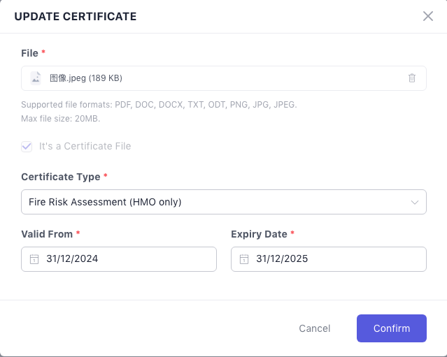Click the Expiry Date field label

click(259, 234)
